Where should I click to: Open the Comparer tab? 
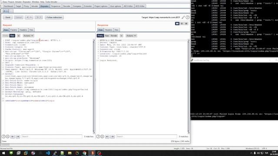77,6
